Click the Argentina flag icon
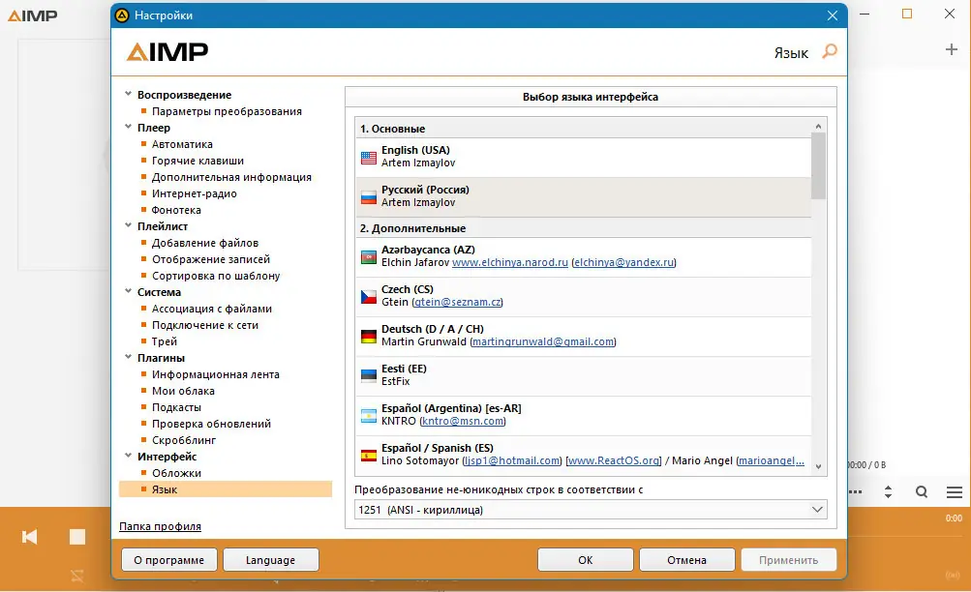Screen dimensions: 971x592 point(369,416)
